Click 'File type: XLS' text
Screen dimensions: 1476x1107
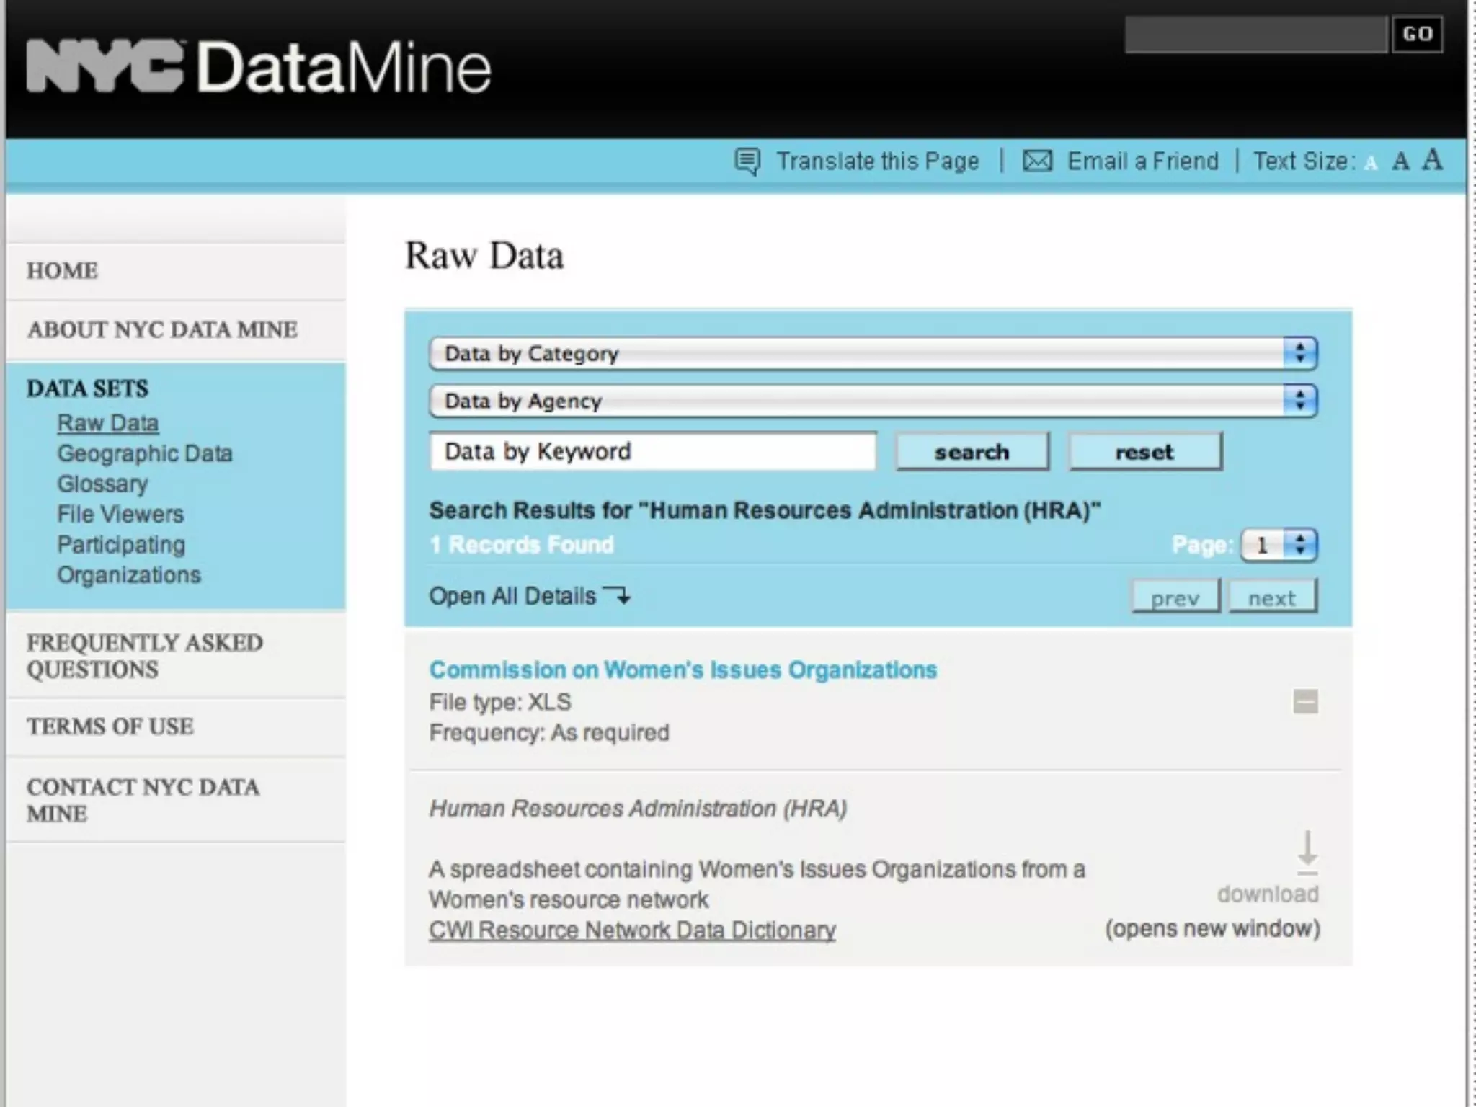(x=500, y=702)
